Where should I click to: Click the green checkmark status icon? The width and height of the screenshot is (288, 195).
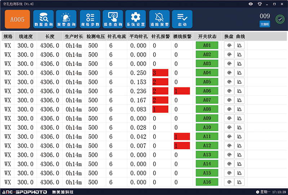[x=279, y=19]
